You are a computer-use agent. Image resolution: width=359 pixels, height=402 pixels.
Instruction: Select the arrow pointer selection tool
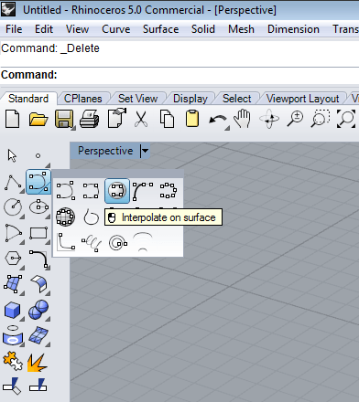click(x=12, y=156)
